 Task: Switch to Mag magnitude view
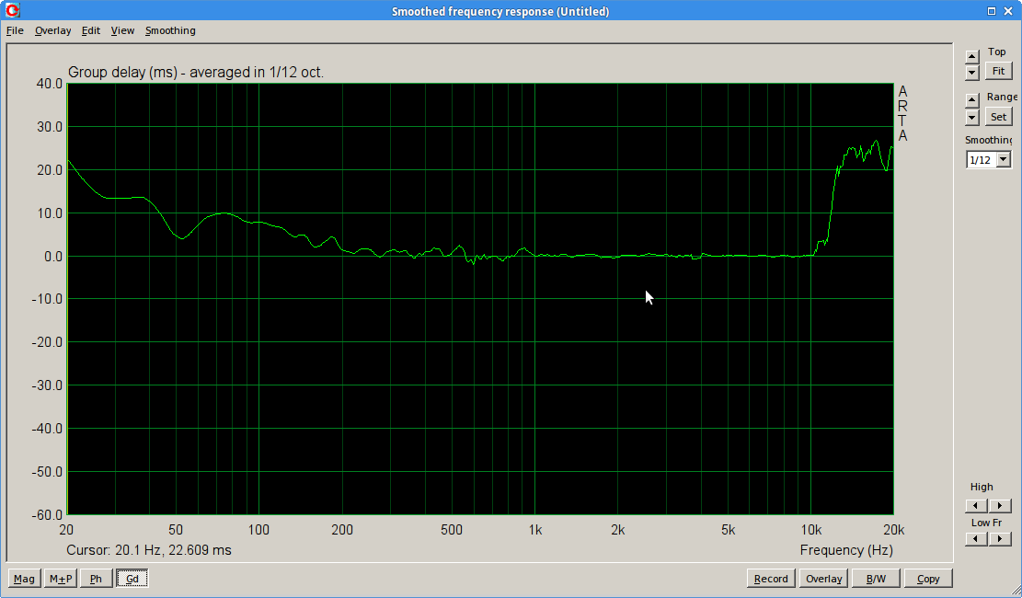24,579
